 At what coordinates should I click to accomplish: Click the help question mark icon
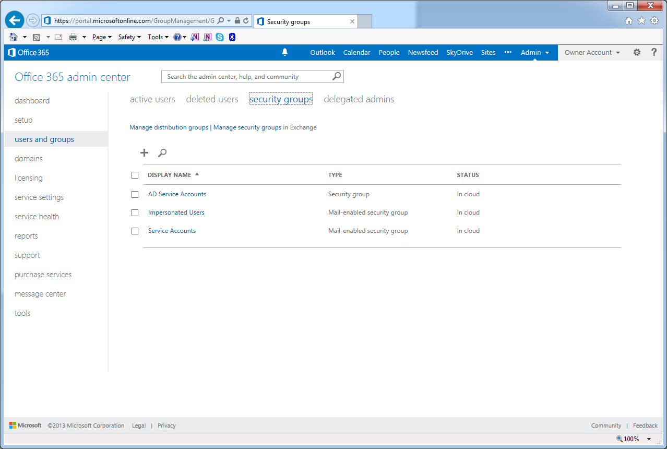click(x=653, y=52)
